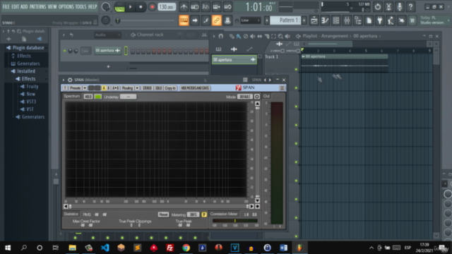452x254 pixels.
Task: Open the TOOLS menu
Action: click(x=81, y=6)
